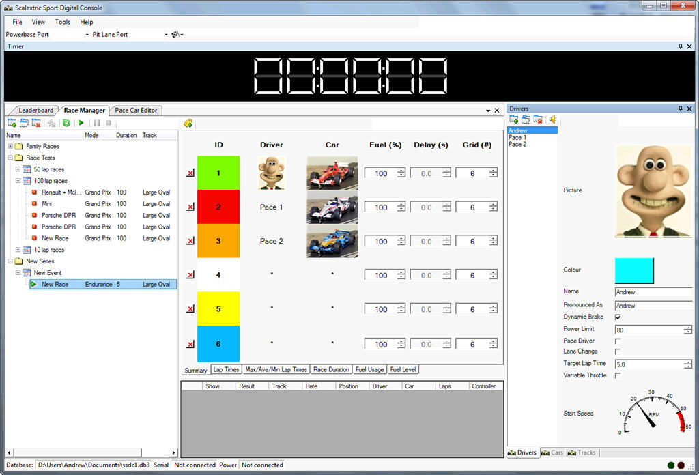Screen dimensions: 699x475
Task: Open the Fuel Level tab
Action: pyautogui.click(x=403, y=369)
